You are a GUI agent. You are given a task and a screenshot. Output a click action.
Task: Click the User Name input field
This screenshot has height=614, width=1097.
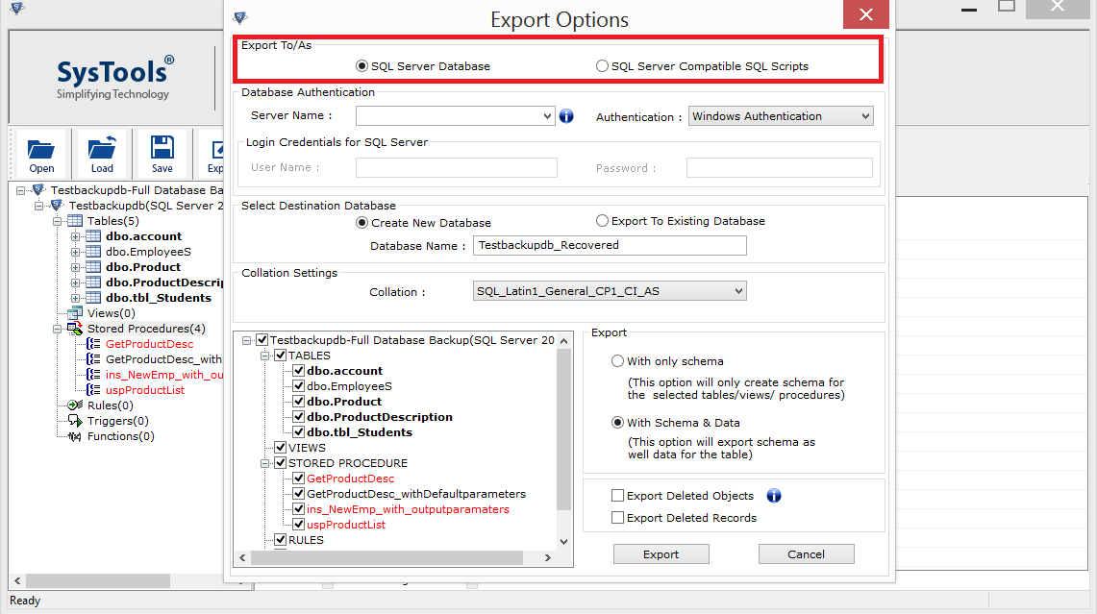(456, 168)
